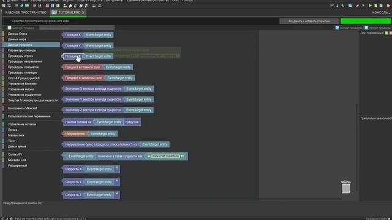The image size is (392, 220).
Task: Select the Управление сущностями category
Action: pyautogui.click(x=24, y=95)
